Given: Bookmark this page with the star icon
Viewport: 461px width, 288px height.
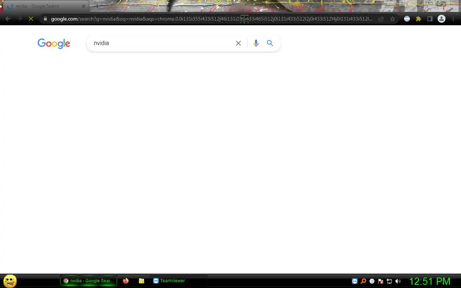Looking at the screenshot, I should click(393, 19).
